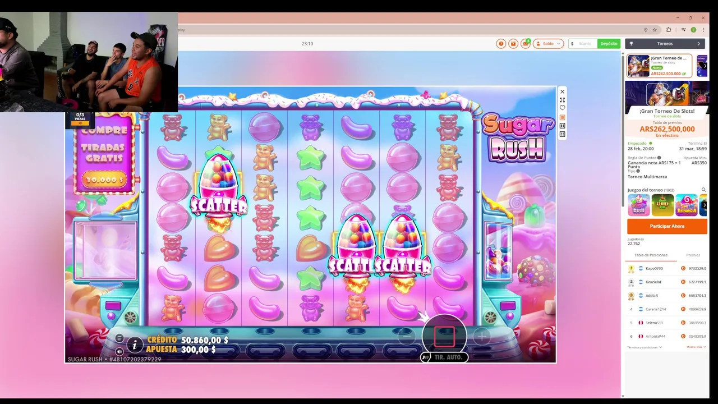Viewport: 718px width, 404px height.
Task: Click the Monto amount input field
Action: 585,44
